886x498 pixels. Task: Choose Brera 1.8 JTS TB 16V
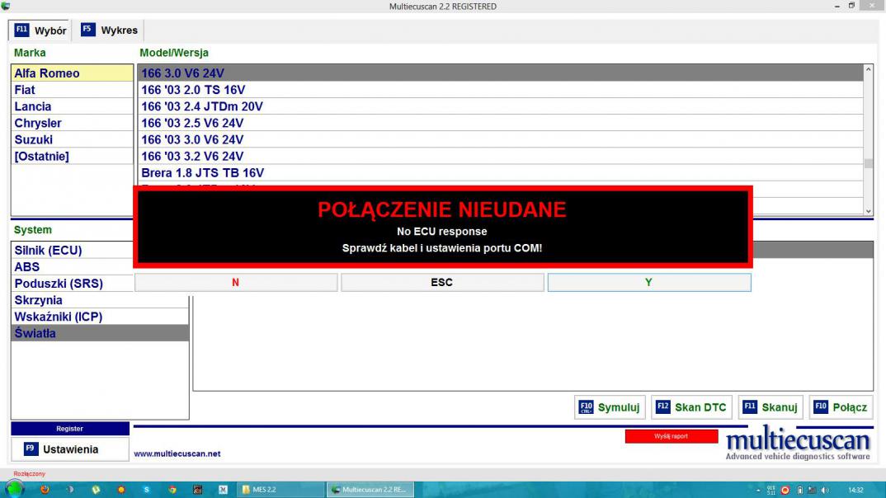point(501,173)
